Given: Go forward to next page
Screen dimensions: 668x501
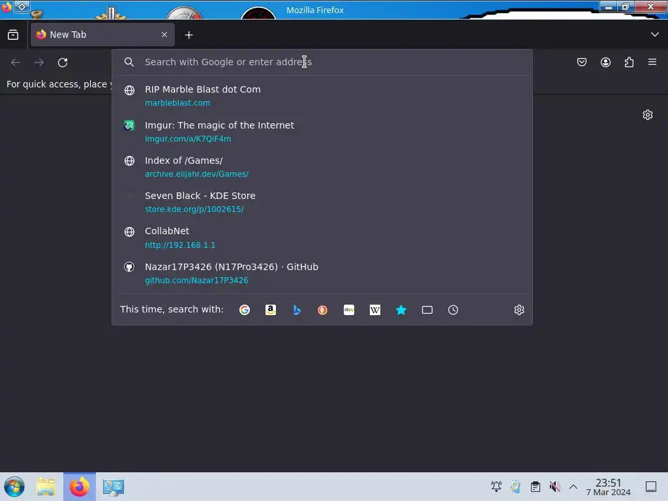Looking at the screenshot, I should tap(39, 62).
